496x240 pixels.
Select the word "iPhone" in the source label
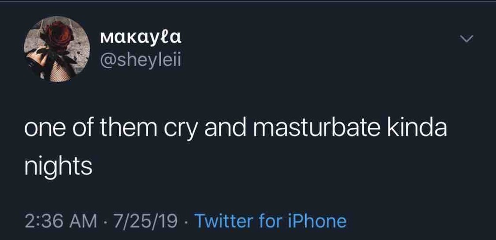(x=322, y=221)
